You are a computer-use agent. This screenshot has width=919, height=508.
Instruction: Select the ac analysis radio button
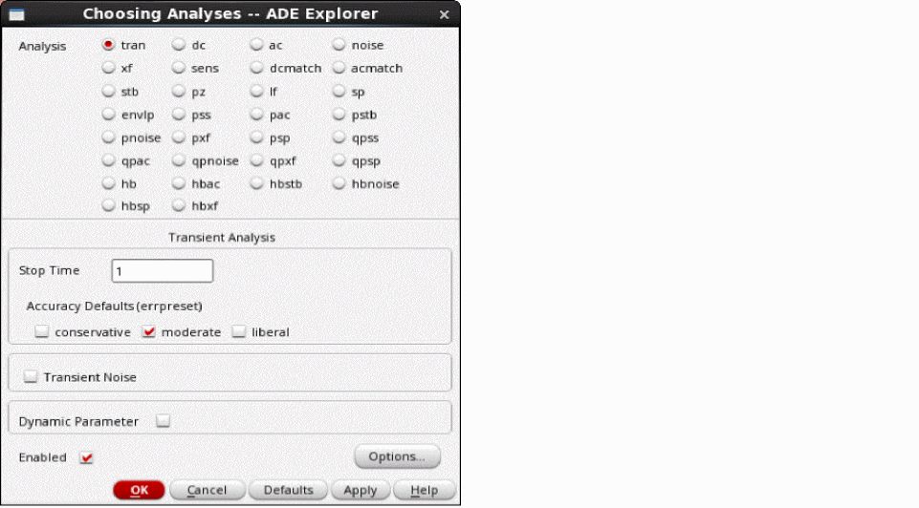coord(256,45)
